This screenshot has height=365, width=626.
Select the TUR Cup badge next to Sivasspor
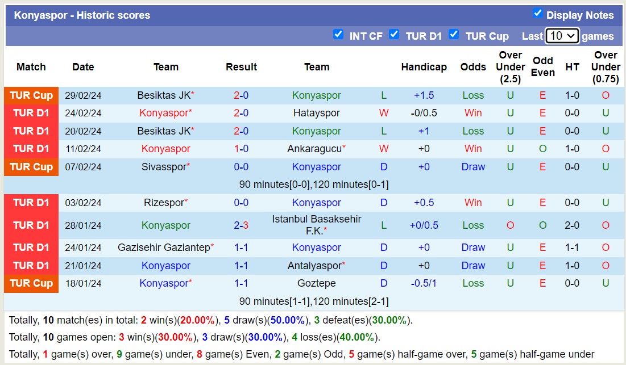tap(31, 167)
